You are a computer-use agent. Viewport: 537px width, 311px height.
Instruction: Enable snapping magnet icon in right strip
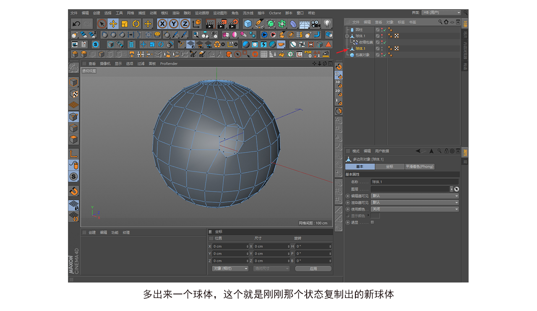click(x=339, y=66)
